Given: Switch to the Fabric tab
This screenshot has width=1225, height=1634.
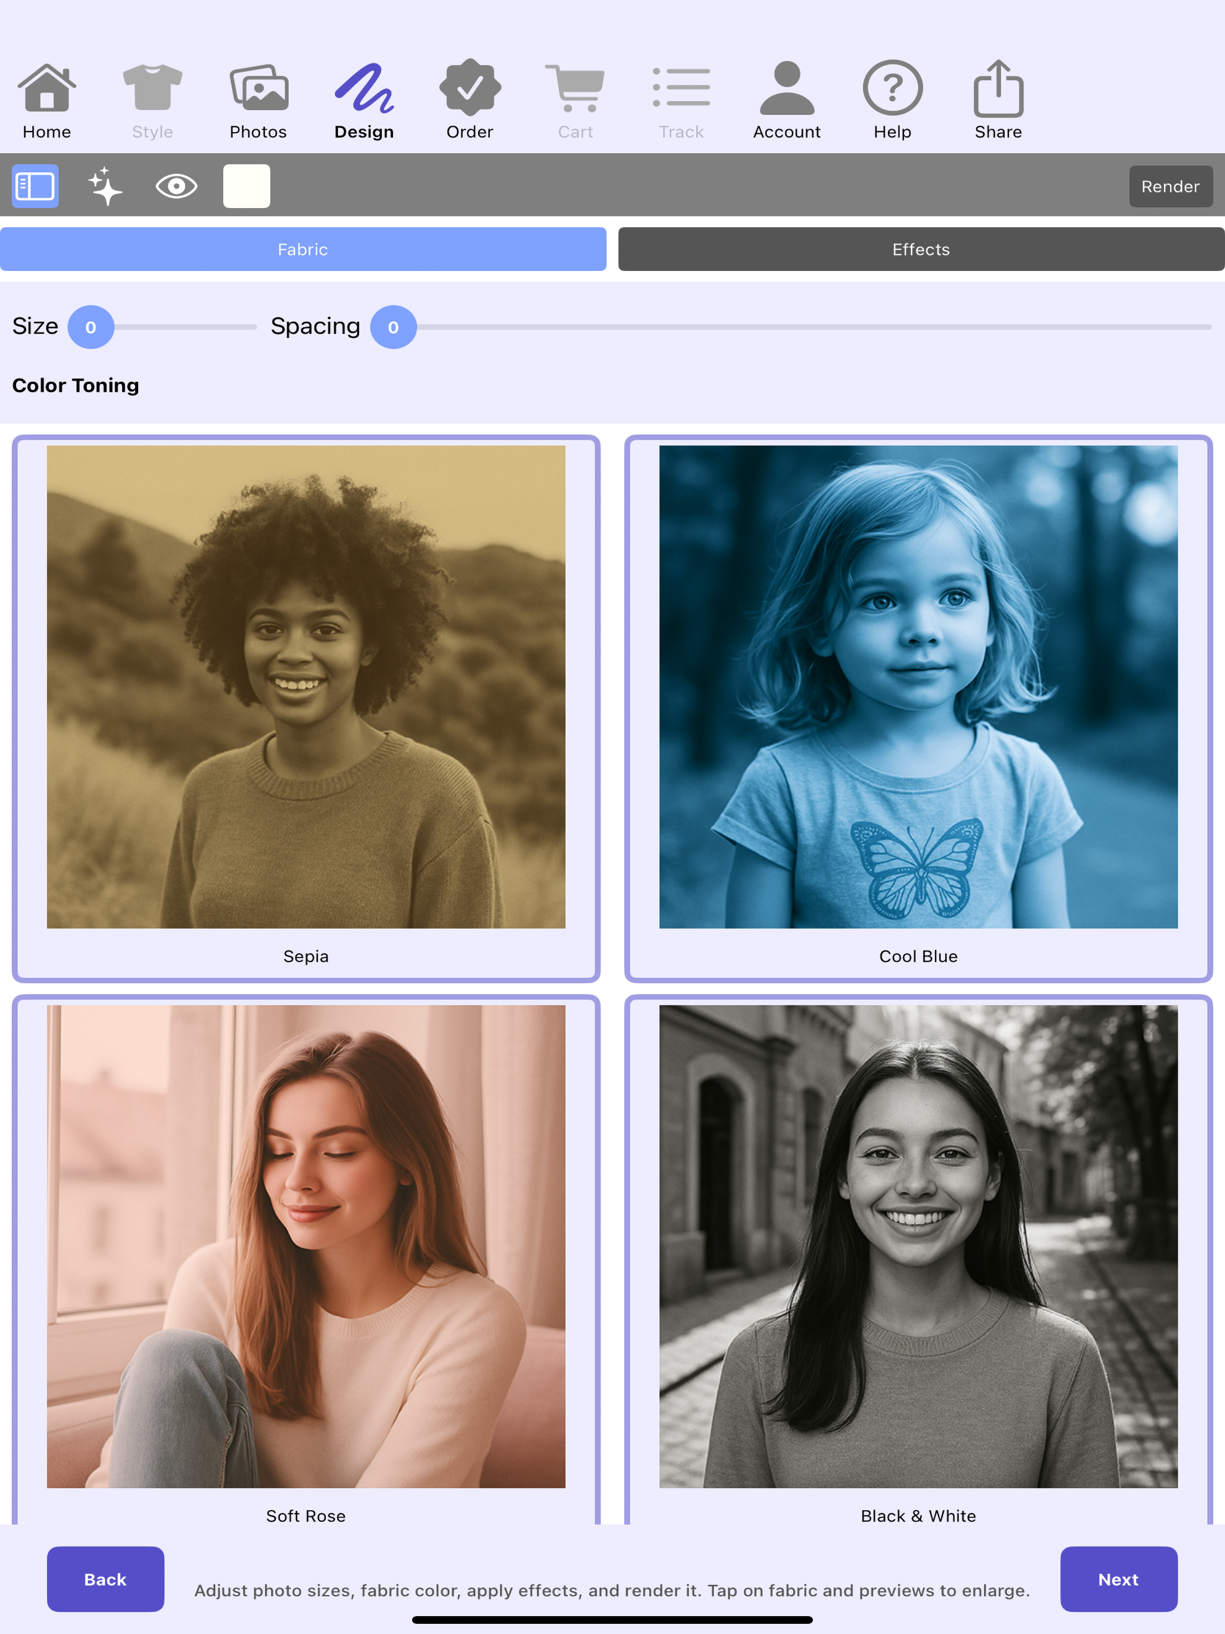Looking at the screenshot, I should coord(303,249).
